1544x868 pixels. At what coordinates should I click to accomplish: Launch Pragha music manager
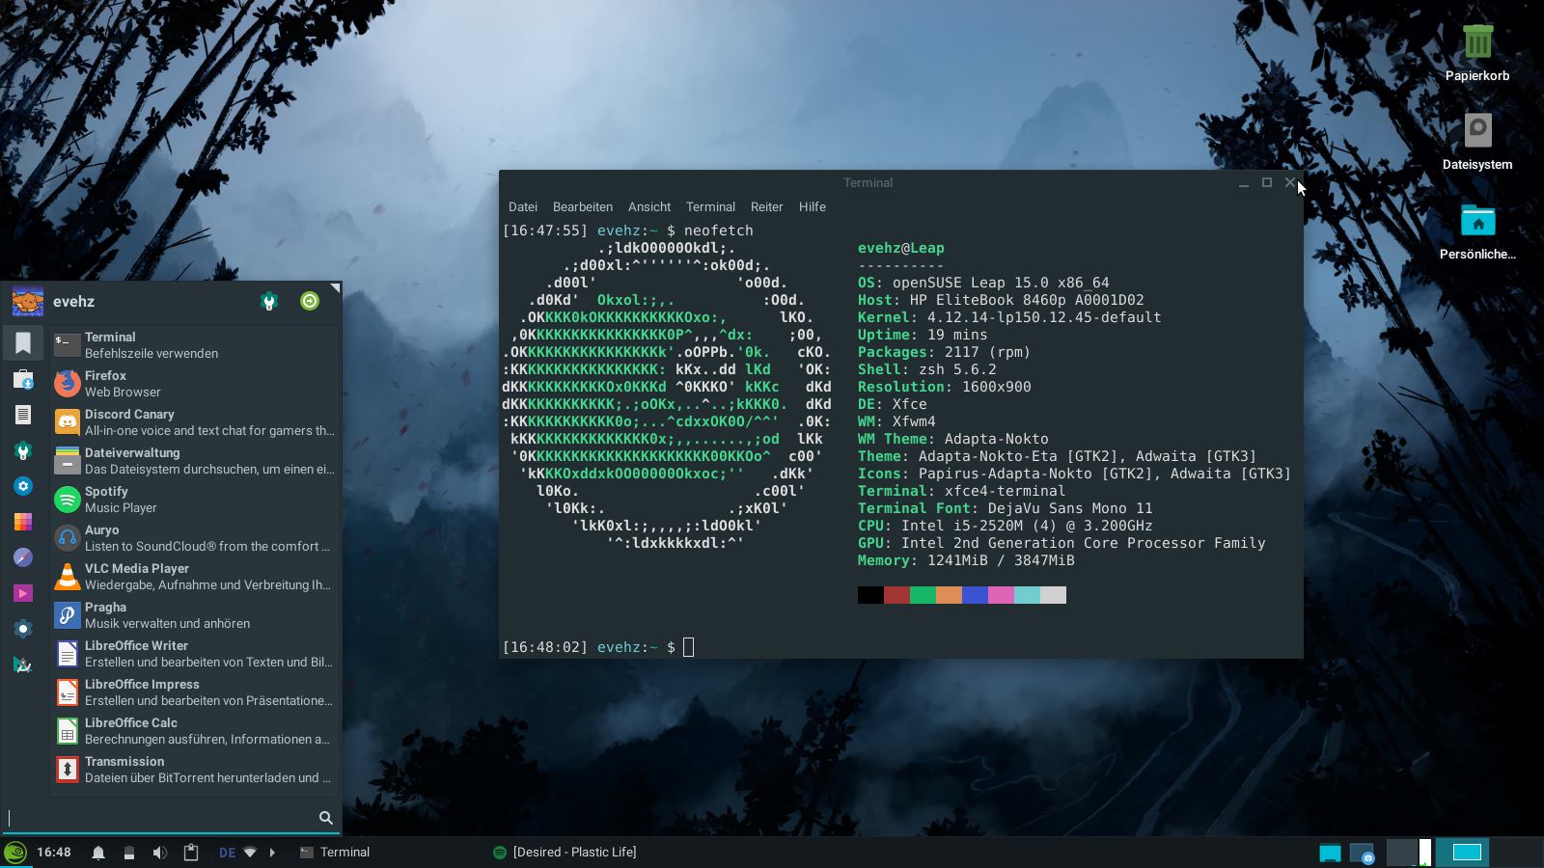[x=196, y=615]
